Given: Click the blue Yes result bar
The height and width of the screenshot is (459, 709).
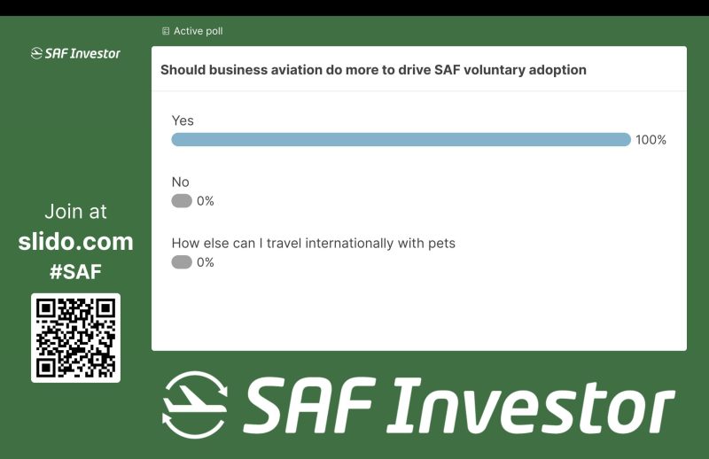Looking at the screenshot, I should [x=401, y=139].
